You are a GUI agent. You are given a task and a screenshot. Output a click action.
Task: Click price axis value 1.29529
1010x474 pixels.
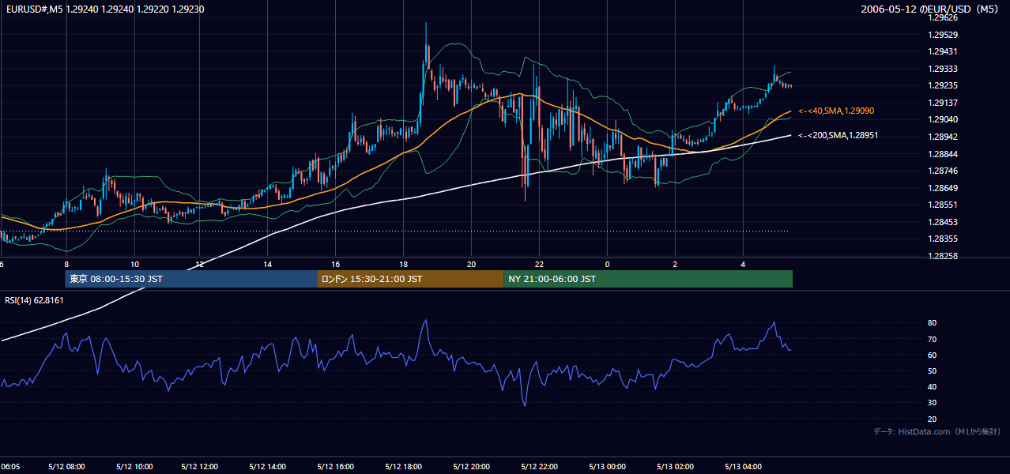(x=942, y=35)
